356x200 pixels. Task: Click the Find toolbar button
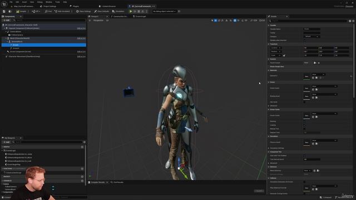click(x=48, y=11)
